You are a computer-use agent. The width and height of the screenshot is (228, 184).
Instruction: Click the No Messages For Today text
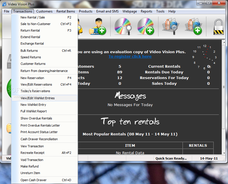coord(130,105)
